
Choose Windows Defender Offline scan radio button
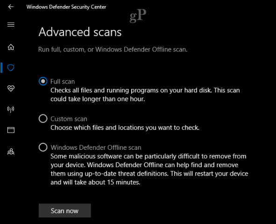pos(43,147)
